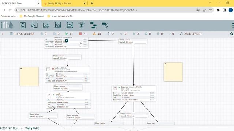Click the last refreshed time indicator

[191, 34]
